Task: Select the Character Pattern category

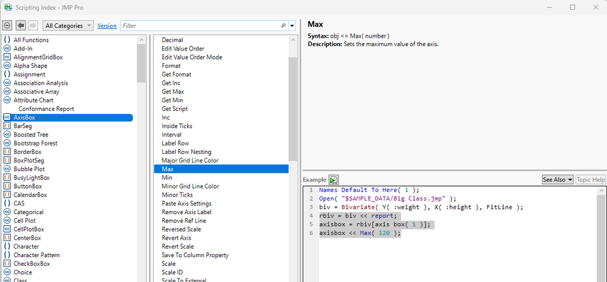Action: click(x=36, y=255)
